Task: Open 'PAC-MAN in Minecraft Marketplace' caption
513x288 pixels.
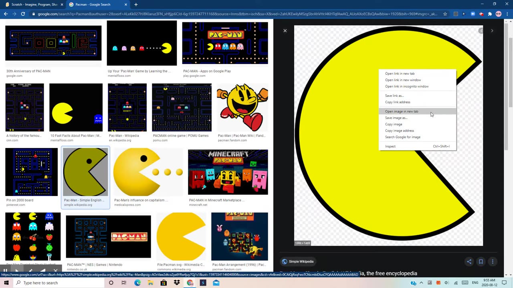Action: tap(216, 200)
